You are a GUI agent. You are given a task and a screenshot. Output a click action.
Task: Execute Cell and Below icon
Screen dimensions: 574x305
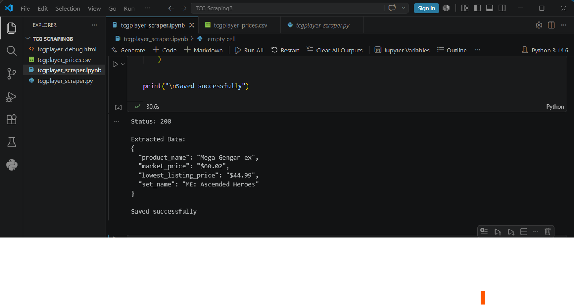pos(510,232)
